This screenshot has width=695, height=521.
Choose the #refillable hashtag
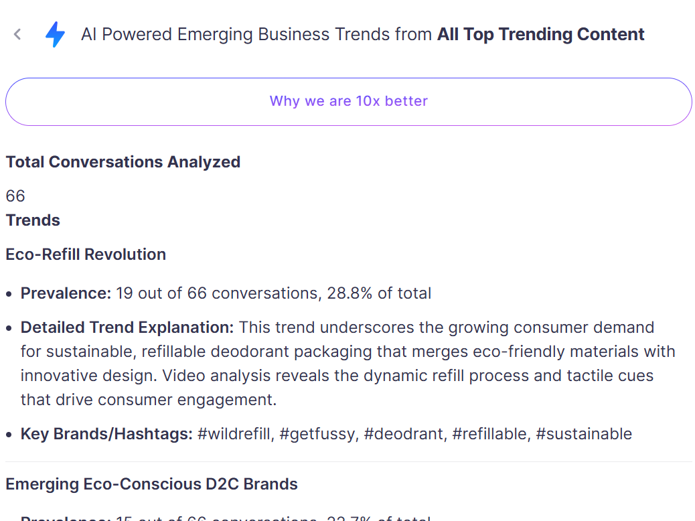click(x=489, y=434)
